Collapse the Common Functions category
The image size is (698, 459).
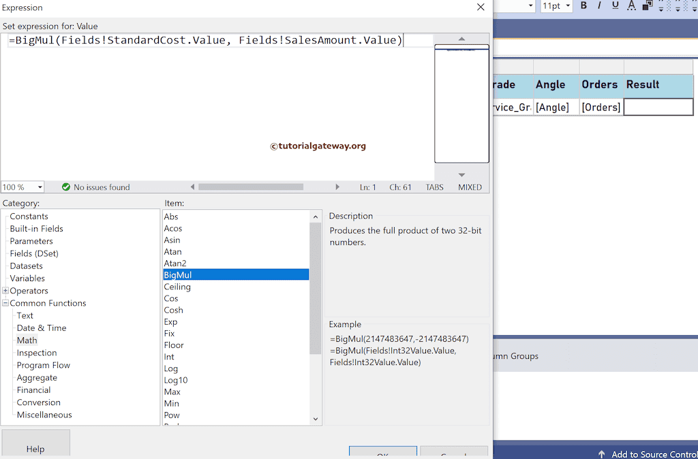[5, 303]
